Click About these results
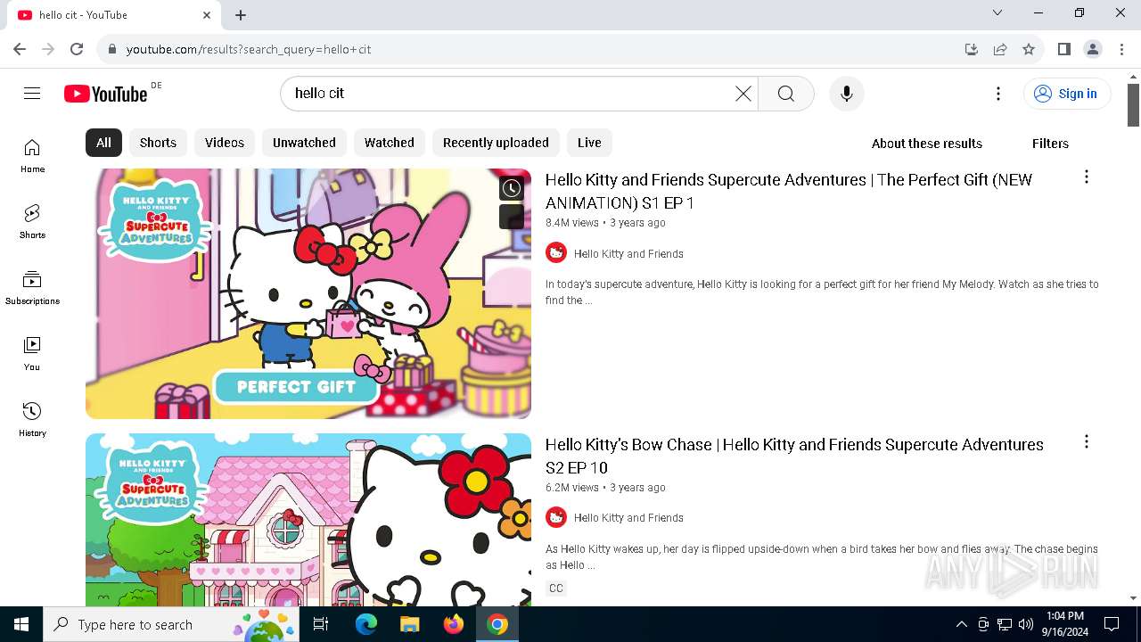1141x642 pixels. point(927,144)
